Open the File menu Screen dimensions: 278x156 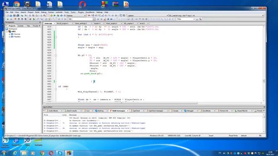coord(7,12)
